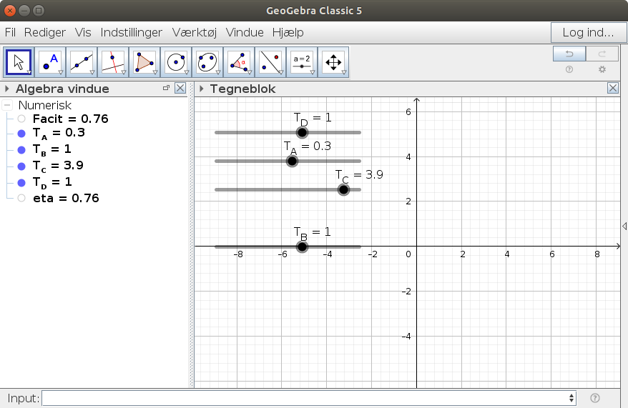This screenshot has width=628, height=408.
Task: Toggle visibility of Facit in algebra list
Action: pyautogui.click(x=21, y=119)
